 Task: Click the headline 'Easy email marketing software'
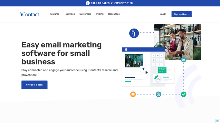[62, 53]
